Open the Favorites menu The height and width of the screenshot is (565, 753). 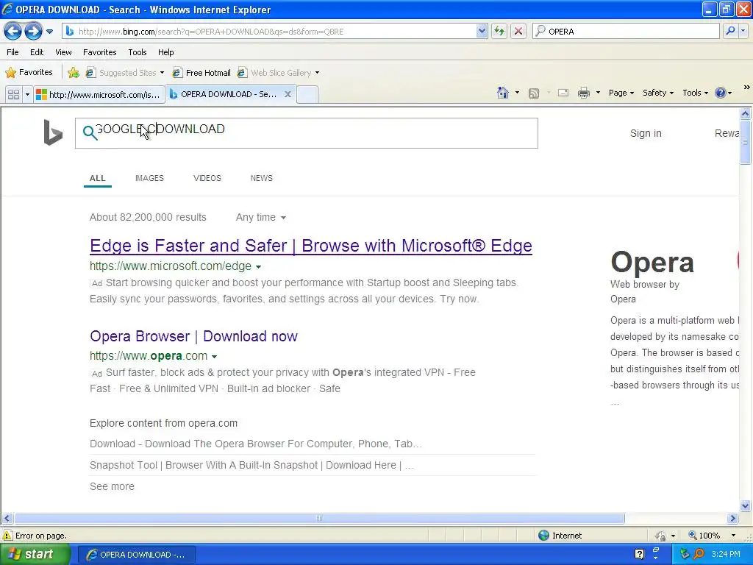coord(100,52)
